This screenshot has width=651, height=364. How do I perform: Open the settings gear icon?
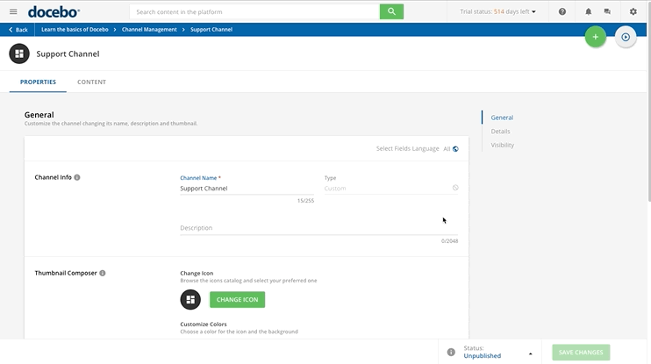633,11
